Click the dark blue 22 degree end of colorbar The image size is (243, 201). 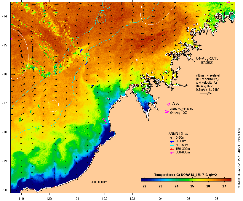(143, 180)
